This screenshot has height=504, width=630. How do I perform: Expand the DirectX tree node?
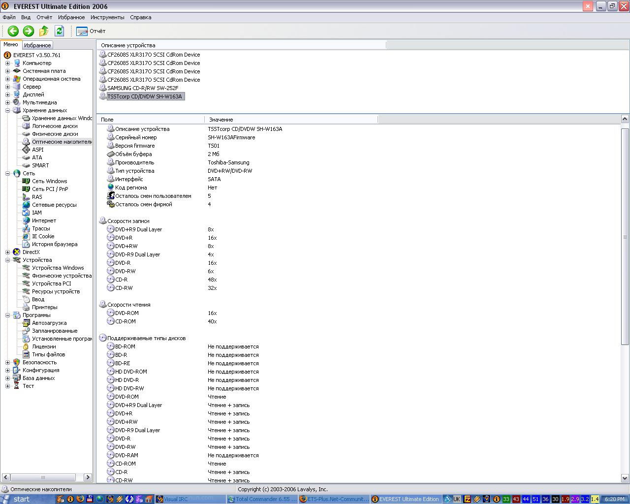(7, 252)
